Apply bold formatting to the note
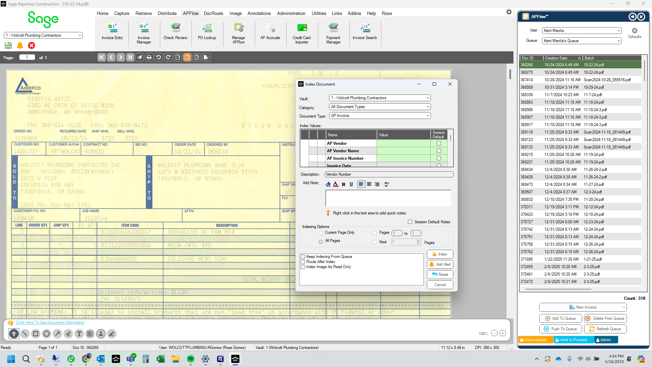652x367 pixels. click(343, 184)
